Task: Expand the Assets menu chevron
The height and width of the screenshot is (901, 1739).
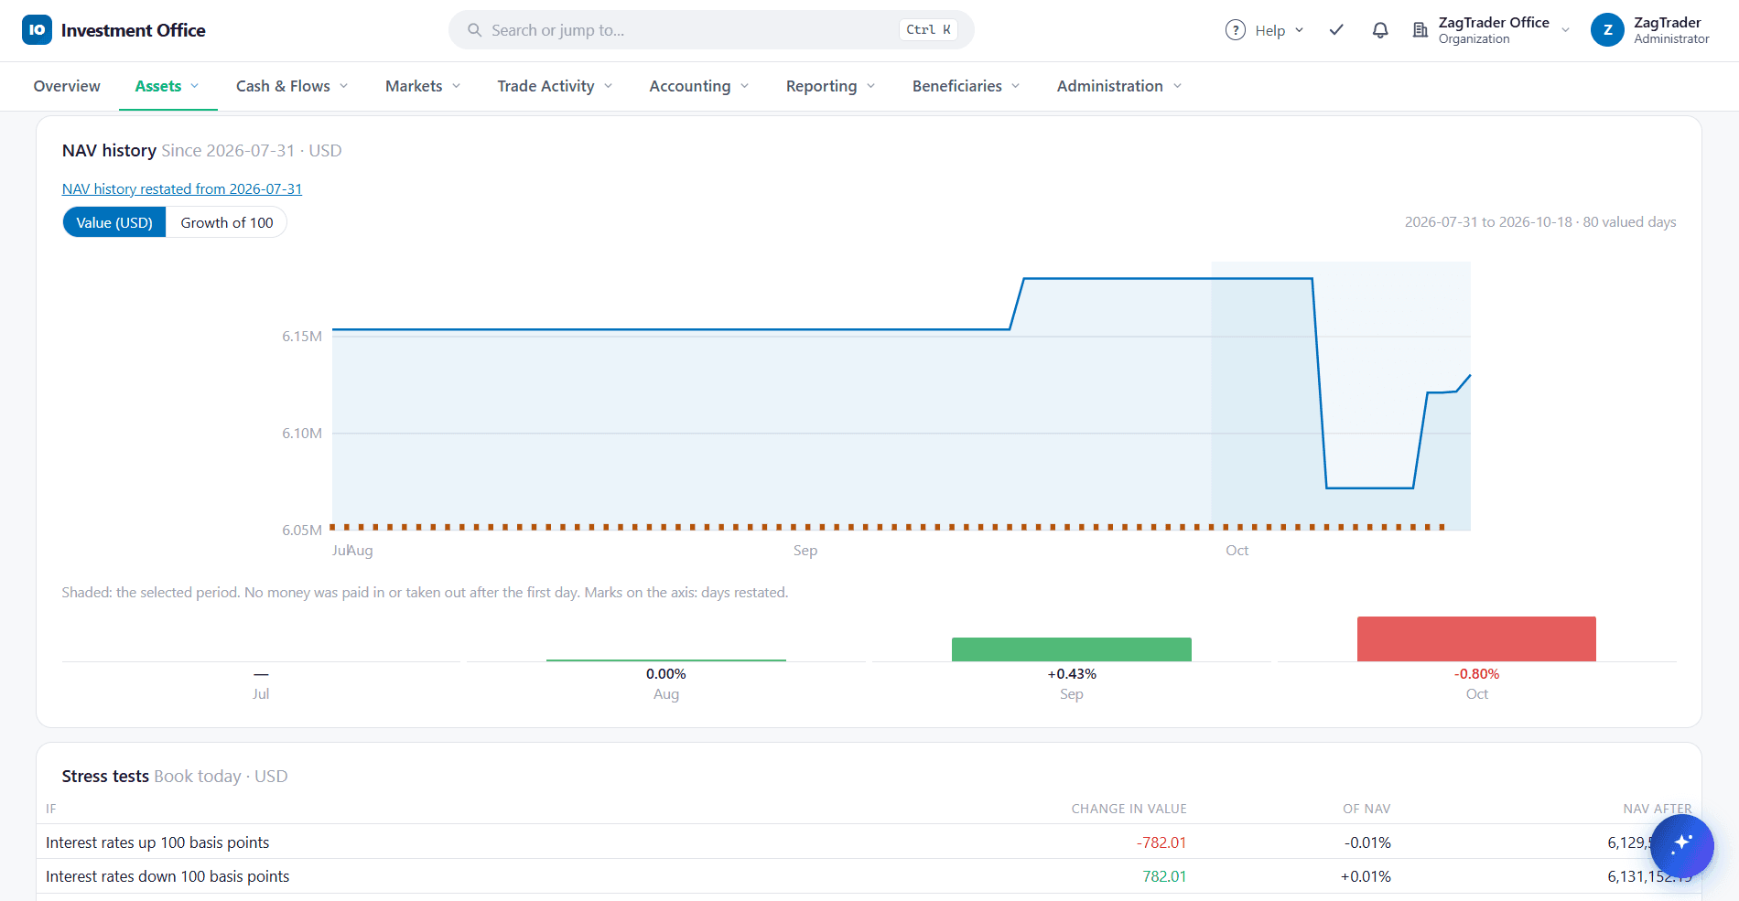Action: [194, 86]
